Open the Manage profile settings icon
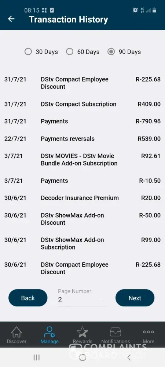Screen dimensions: 165x367 pyautogui.click(x=49, y=333)
